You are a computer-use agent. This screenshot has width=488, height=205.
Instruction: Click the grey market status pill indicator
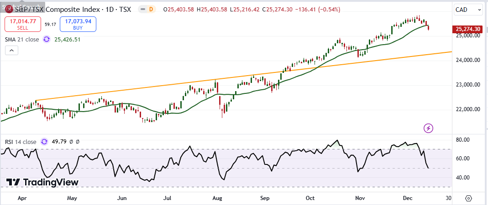[142, 10]
